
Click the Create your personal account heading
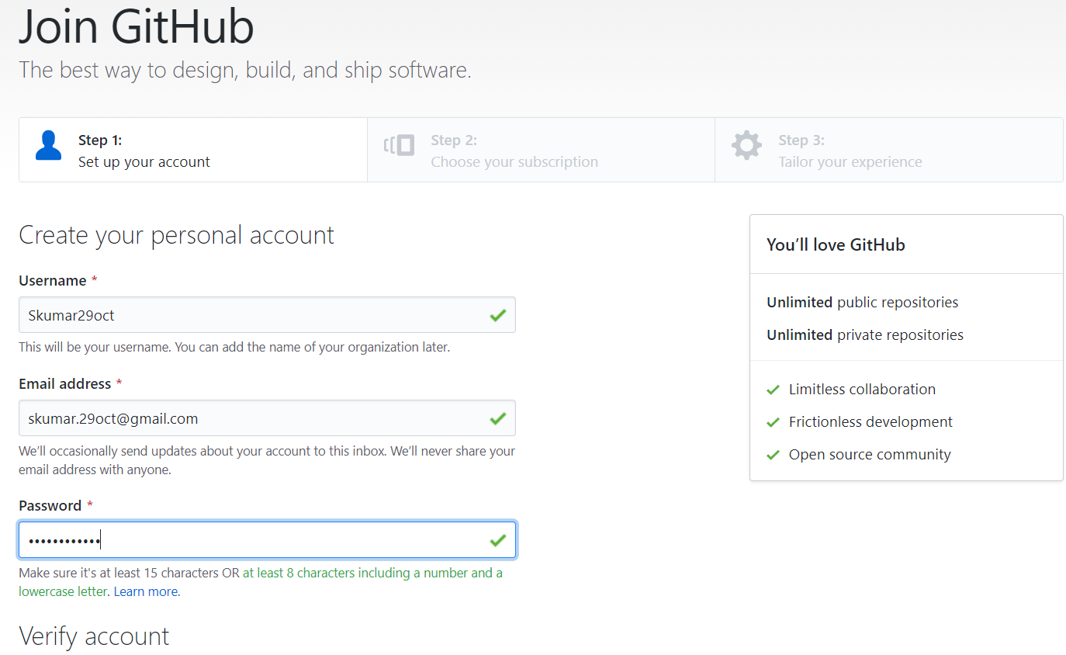176,235
